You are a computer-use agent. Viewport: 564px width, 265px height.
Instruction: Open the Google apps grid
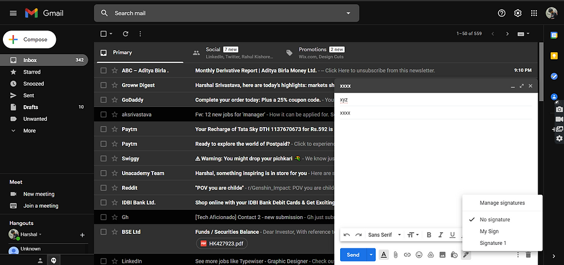click(534, 13)
